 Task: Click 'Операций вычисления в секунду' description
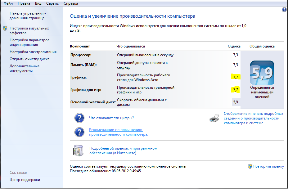(145, 55)
